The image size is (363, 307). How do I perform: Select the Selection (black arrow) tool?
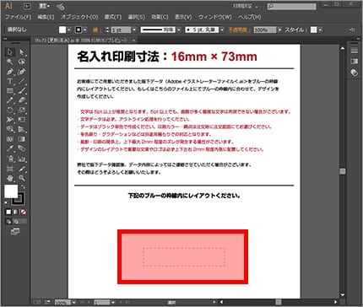pos(10,52)
